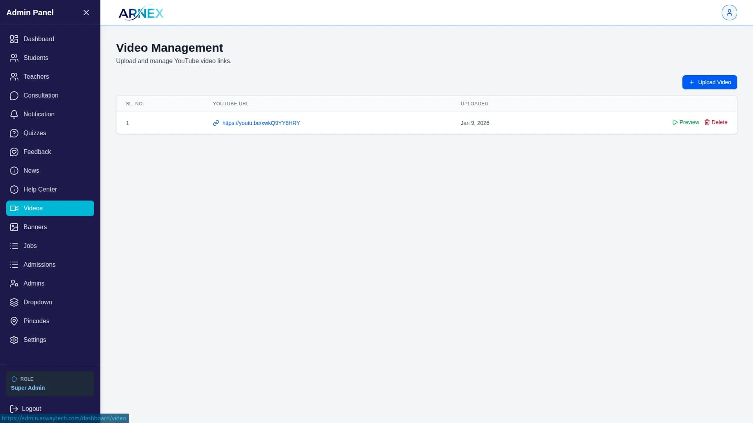Image resolution: width=753 pixels, height=423 pixels.
Task: Click the Consultation chat bubble icon
Action: coord(14,96)
